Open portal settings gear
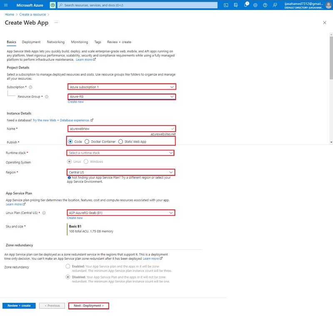Screen dimensions: 333x317 [x=255, y=5]
